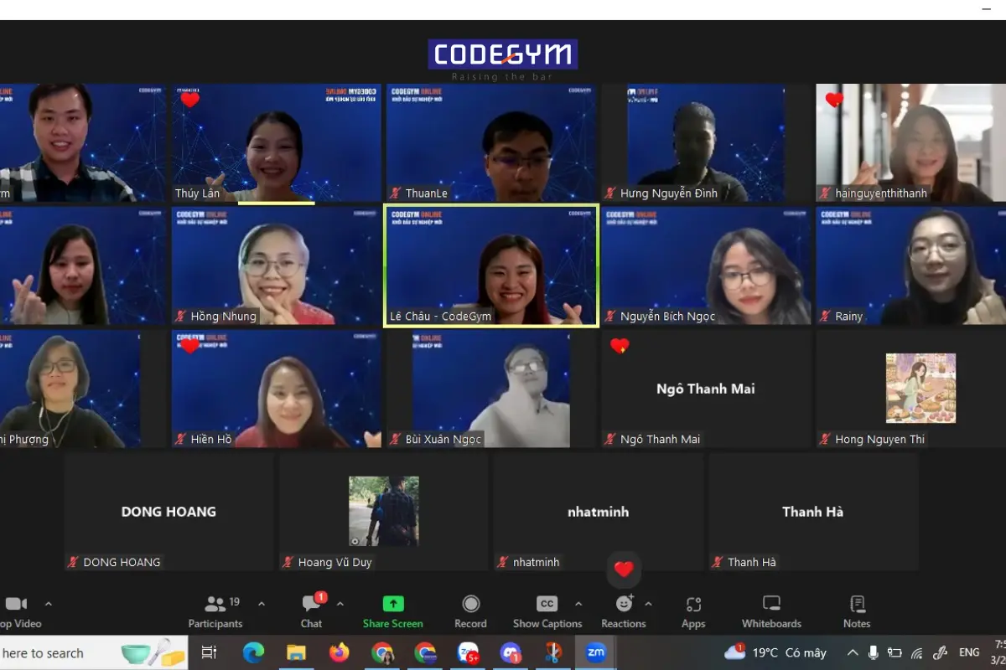Click the green Share Screen button
The width and height of the screenshot is (1006, 670).
tap(392, 611)
